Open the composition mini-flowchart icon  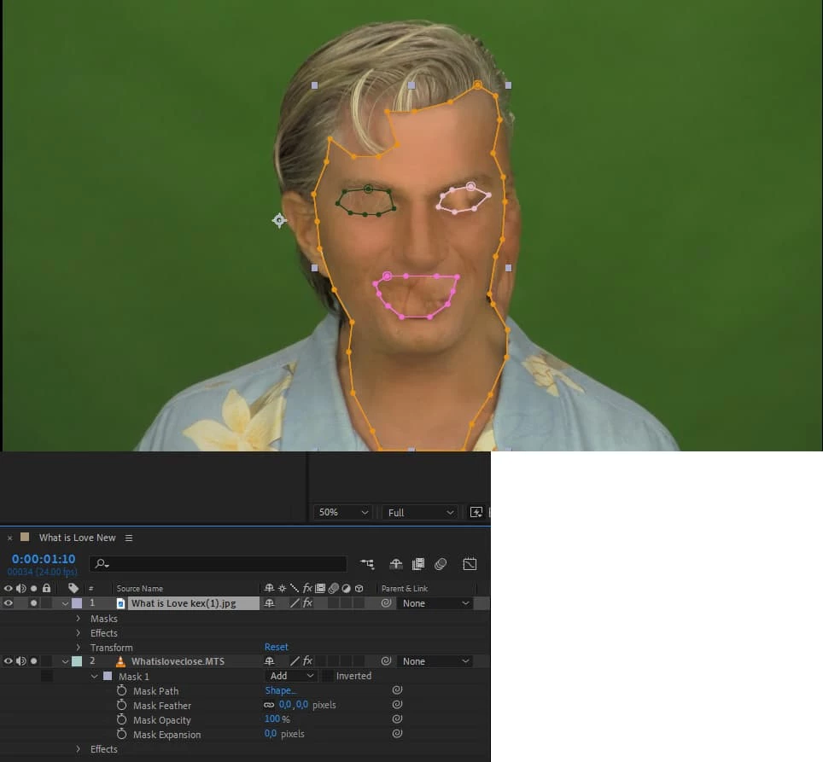(367, 564)
